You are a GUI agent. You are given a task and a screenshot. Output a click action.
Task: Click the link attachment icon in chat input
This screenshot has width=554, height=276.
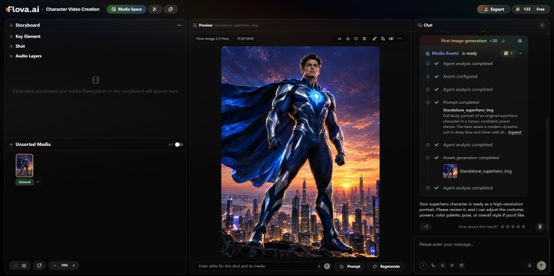pos(434,266)
